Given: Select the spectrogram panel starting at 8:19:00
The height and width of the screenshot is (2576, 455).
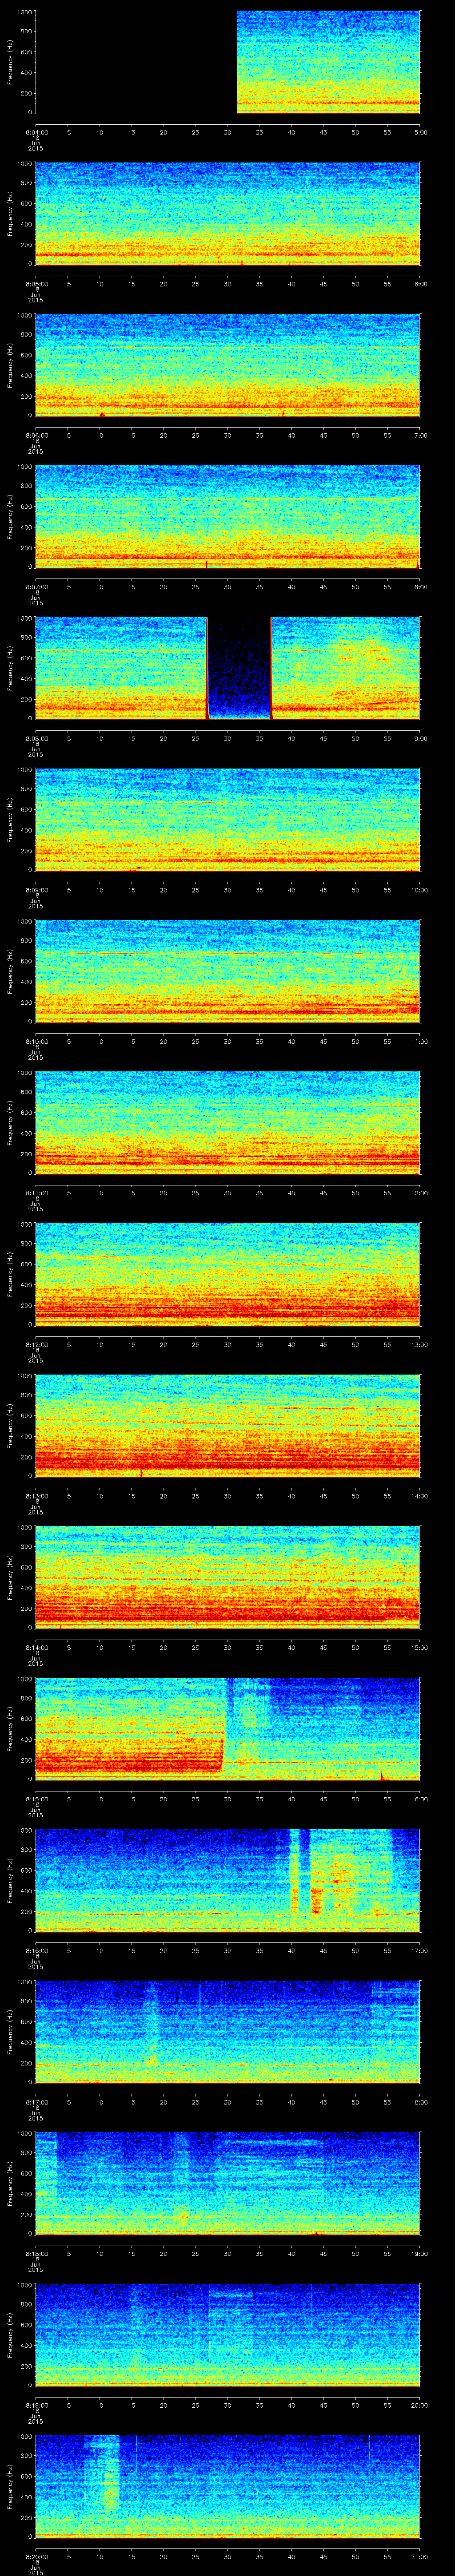Looking at the screenshot, I should coord(227,2335).
